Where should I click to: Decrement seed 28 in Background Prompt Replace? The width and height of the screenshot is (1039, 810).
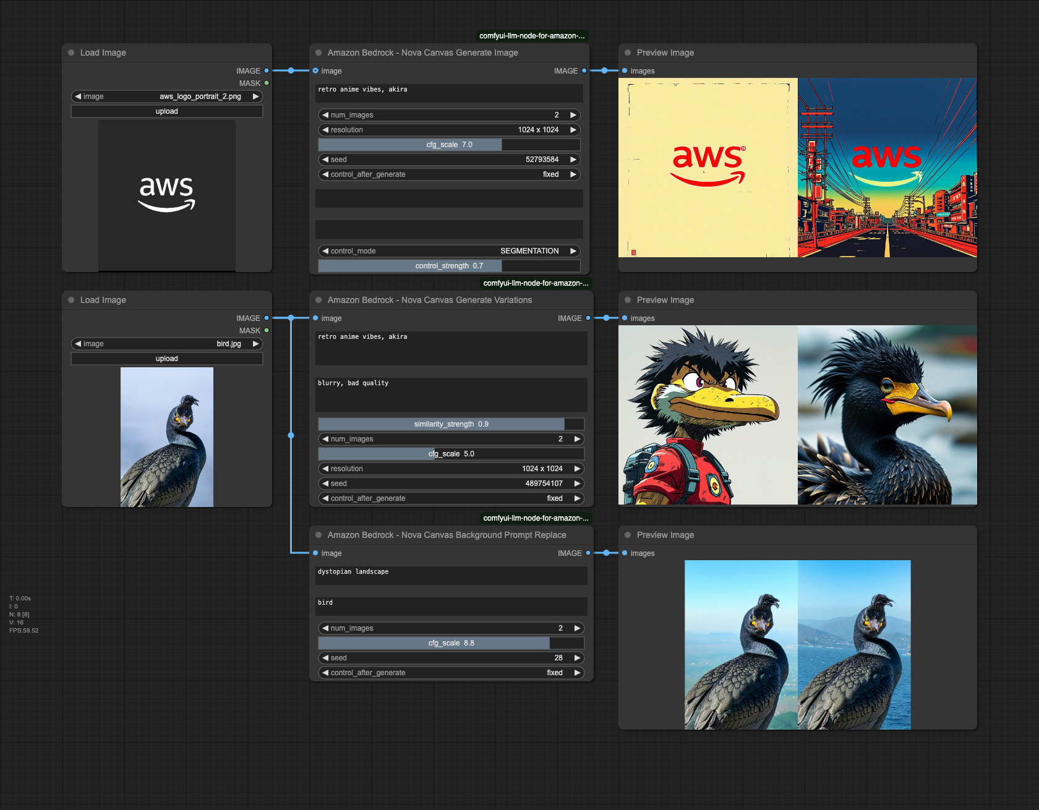click(x=325, y=658)
